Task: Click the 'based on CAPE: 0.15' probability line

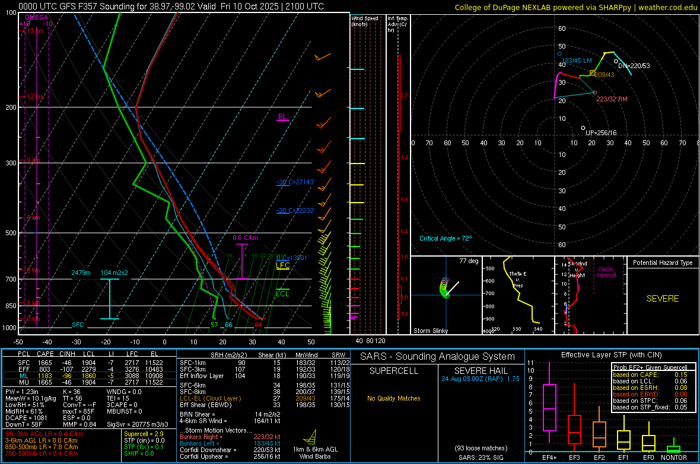Action: tap(650, 375)
